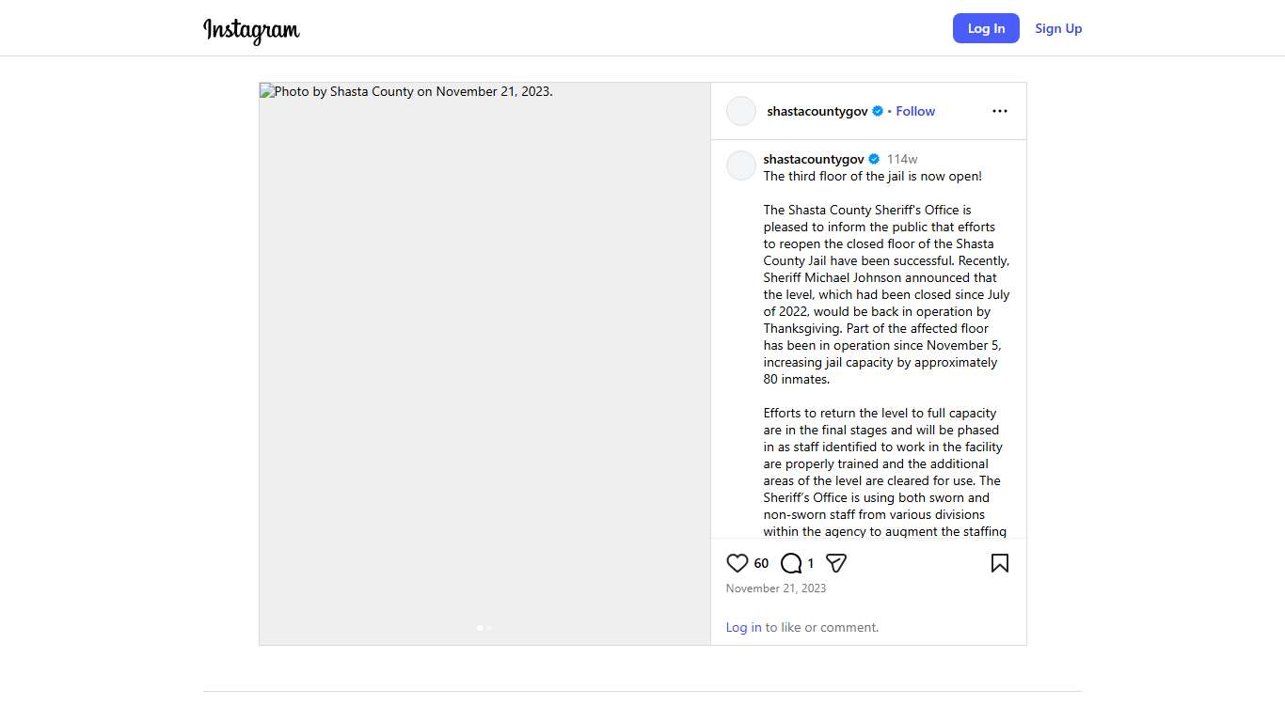
Task: Save post with bookmark icon
Action: 999,563
